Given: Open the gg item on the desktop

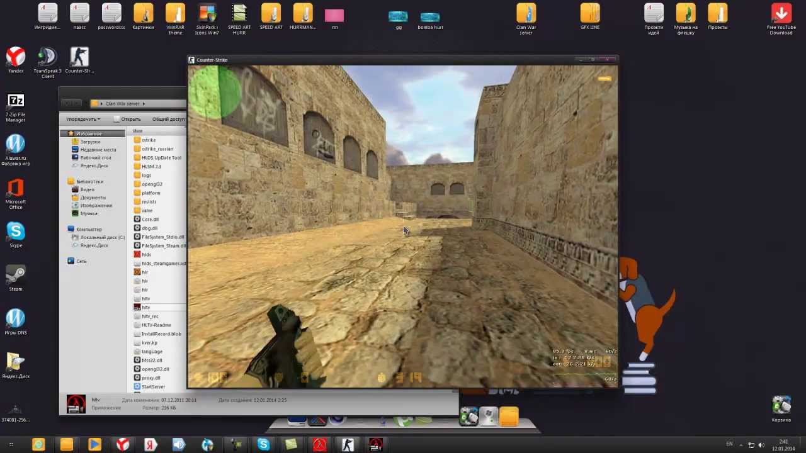Looking at the screenshot, I should tap(398, 20).
